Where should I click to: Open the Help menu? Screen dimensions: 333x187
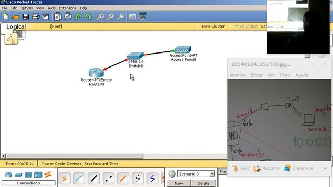83,8
